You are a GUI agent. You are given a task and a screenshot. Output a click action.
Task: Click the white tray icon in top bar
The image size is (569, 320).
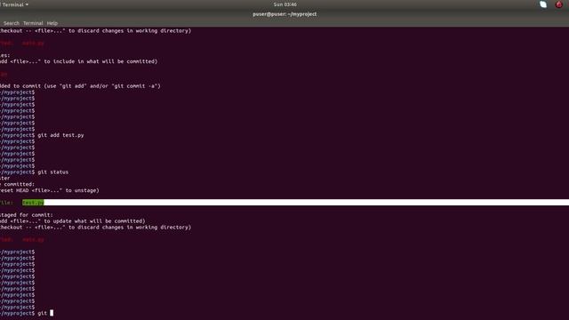[x=543, y=4]
